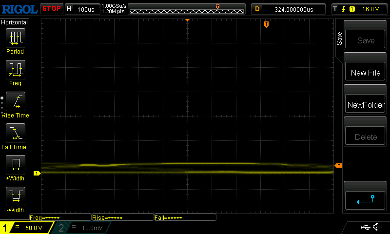Select channel 1 50.0 V label
Screen dimensions: 390x234
pyautogui.click(x=34, y=228)
